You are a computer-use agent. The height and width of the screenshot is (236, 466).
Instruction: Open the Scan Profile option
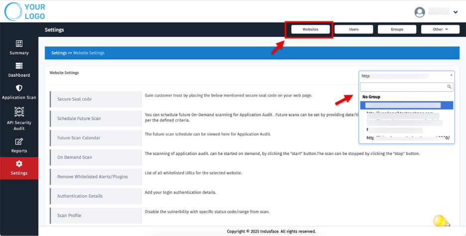coord(96,216)
